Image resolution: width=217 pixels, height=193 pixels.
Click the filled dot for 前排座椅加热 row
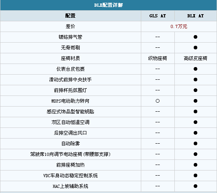point(195,165)
